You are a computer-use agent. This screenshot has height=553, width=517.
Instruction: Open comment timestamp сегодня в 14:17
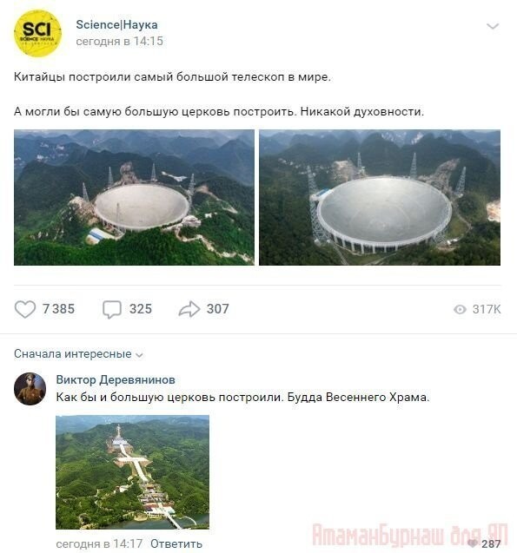99,543
